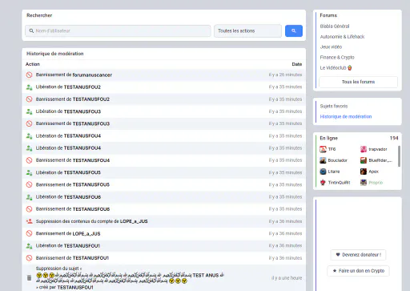
Task: Click ban icon beside Bannissement de TESTANUSFOU2
Action: pos(29,99)
